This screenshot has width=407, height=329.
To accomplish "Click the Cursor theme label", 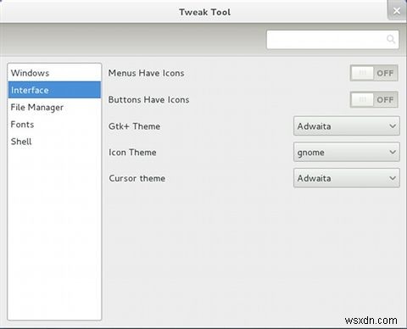I will (x=137, y=178).
